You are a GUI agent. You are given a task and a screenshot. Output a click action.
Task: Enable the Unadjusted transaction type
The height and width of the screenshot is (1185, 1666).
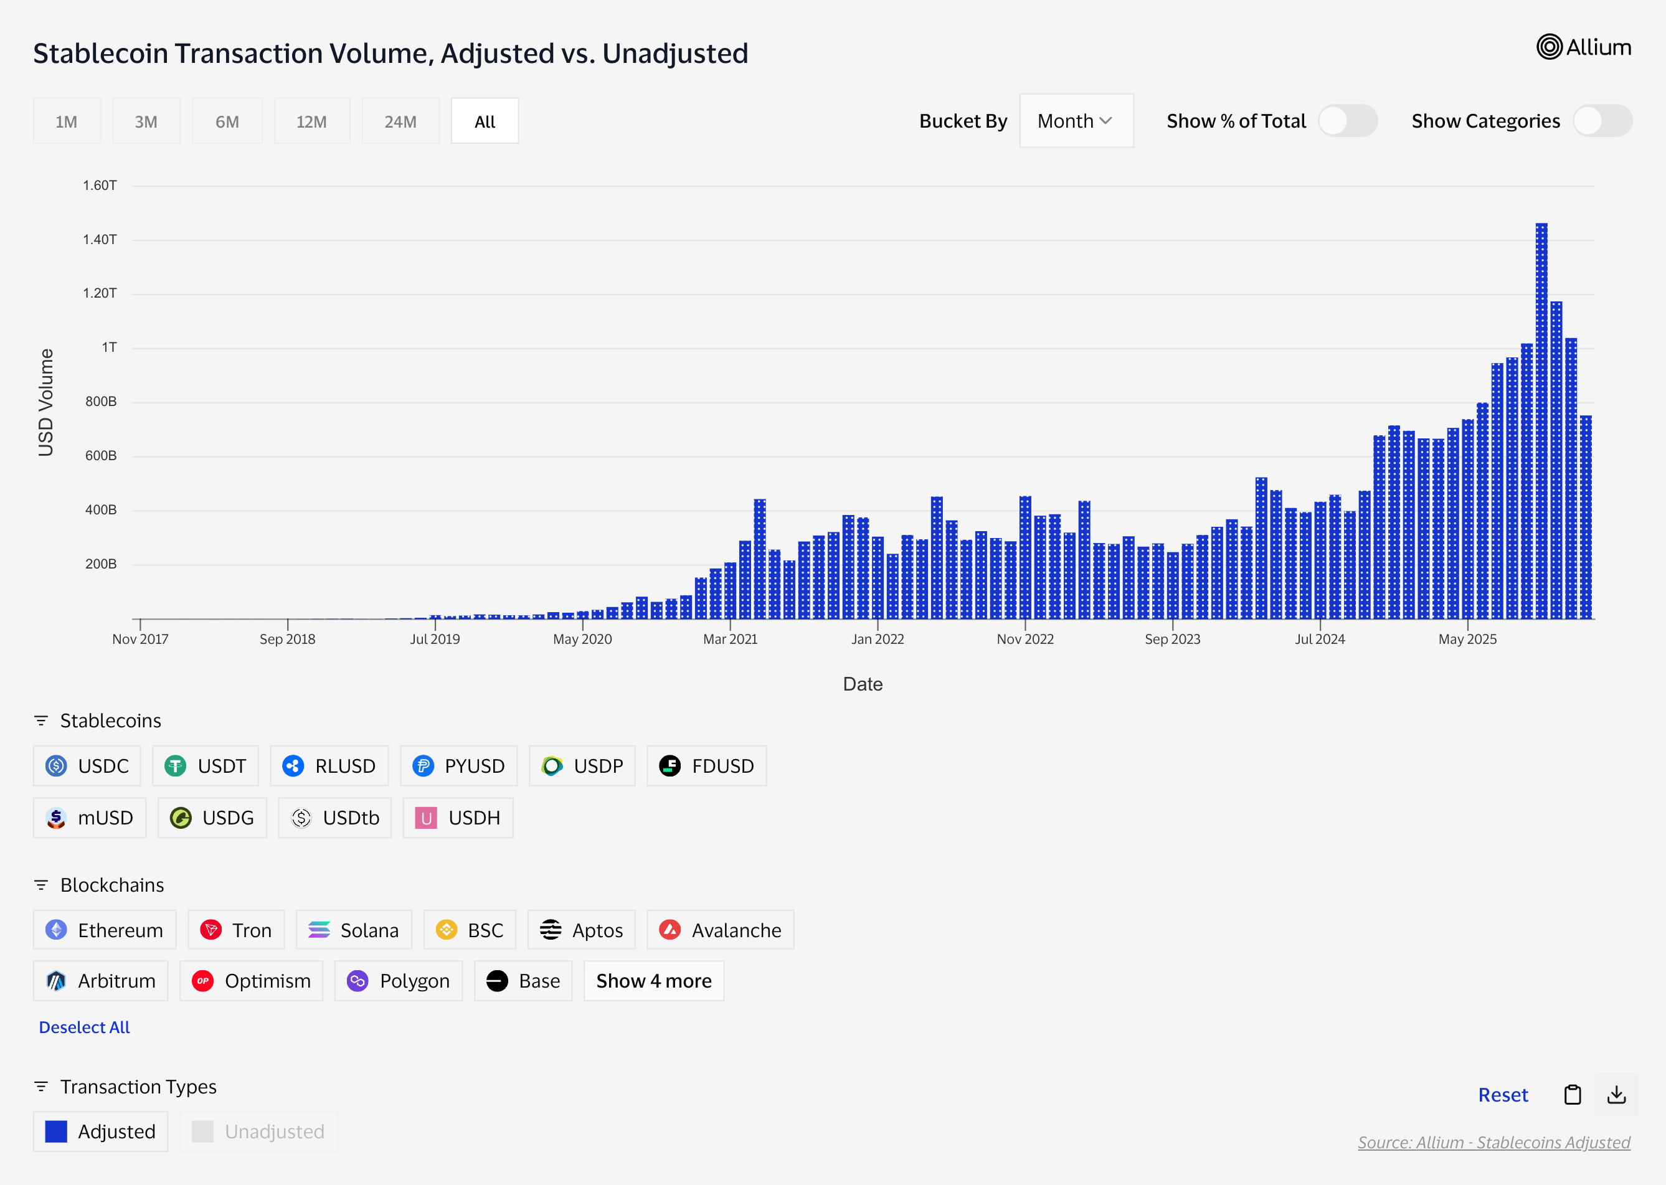pyautogui.click(x=258, y=1131)
